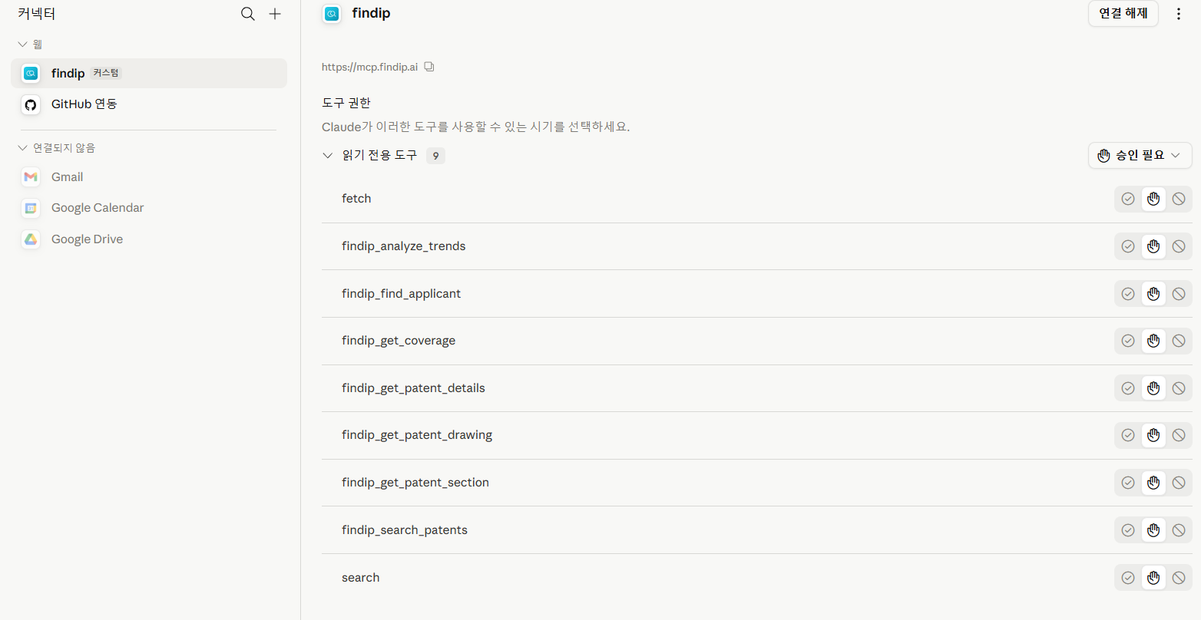This screenshot has height=620, width=1201.
Task: Block the search tool
Action: coord(1179,578)
